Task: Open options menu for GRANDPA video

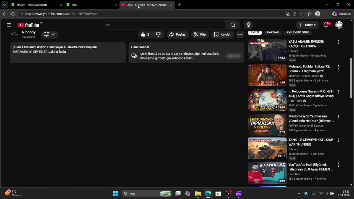Action: click(339, 42)
